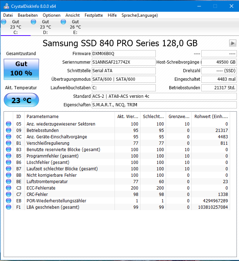Click status orb for Betriebsstunden row 09
This screenshot has height=261, width=239.
coord(9,130)
